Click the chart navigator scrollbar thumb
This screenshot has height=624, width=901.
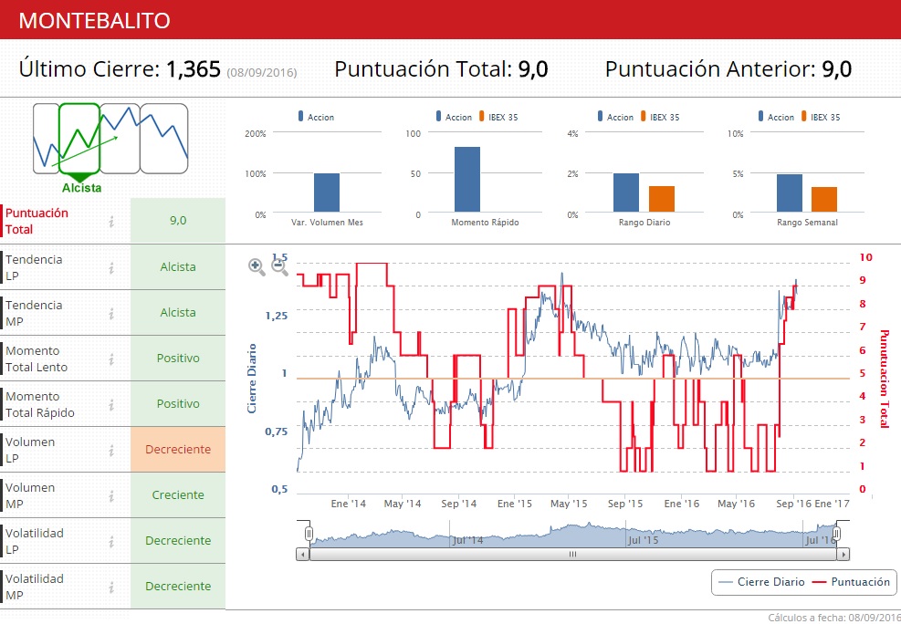coord(572,555)
